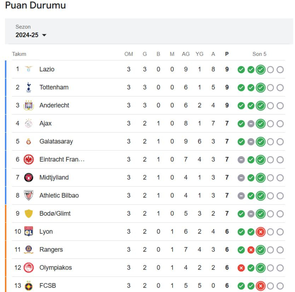Viewport: 295px width, 292px height.
Task: Select Lyon's latest red loss indicator
Action: point(260,232)
